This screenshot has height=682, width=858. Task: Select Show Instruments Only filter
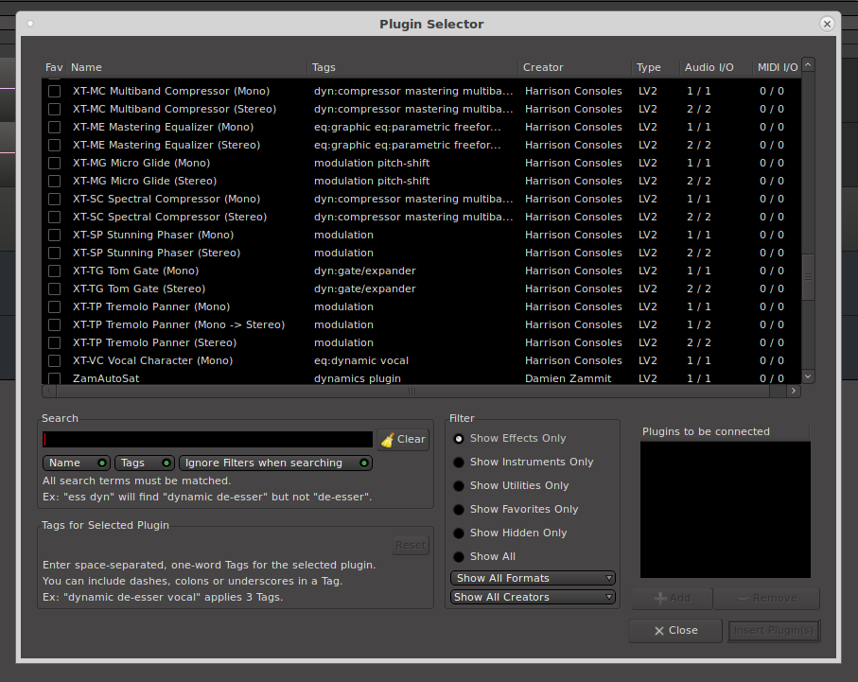pyautogui.click(x=460, y=463)
